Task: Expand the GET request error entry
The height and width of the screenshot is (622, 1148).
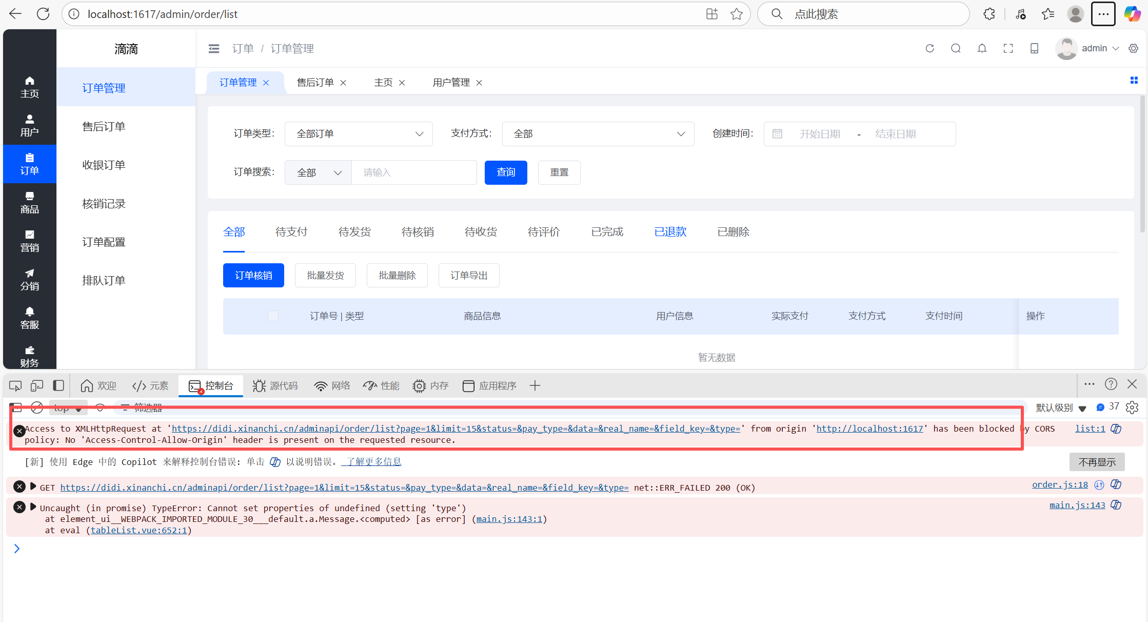Action: 33,487
